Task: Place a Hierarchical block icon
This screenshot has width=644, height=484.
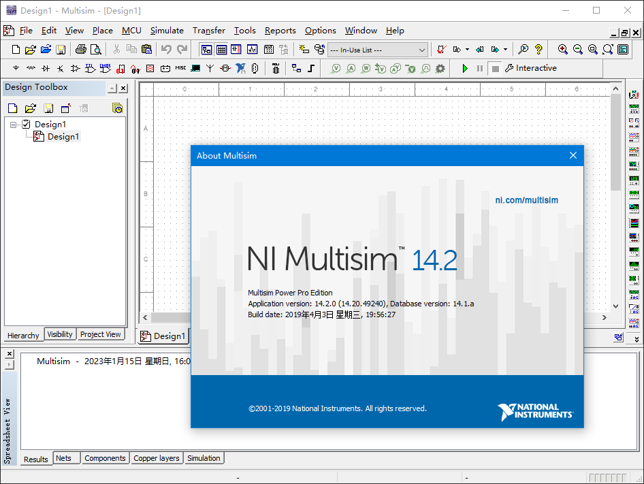Action: pos(296,68)
